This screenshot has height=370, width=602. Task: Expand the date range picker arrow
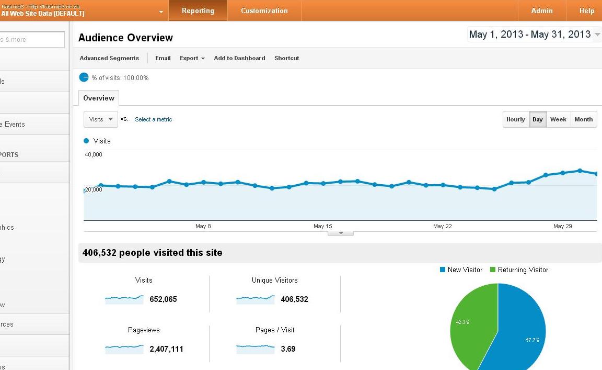click(x=597, y=34)
